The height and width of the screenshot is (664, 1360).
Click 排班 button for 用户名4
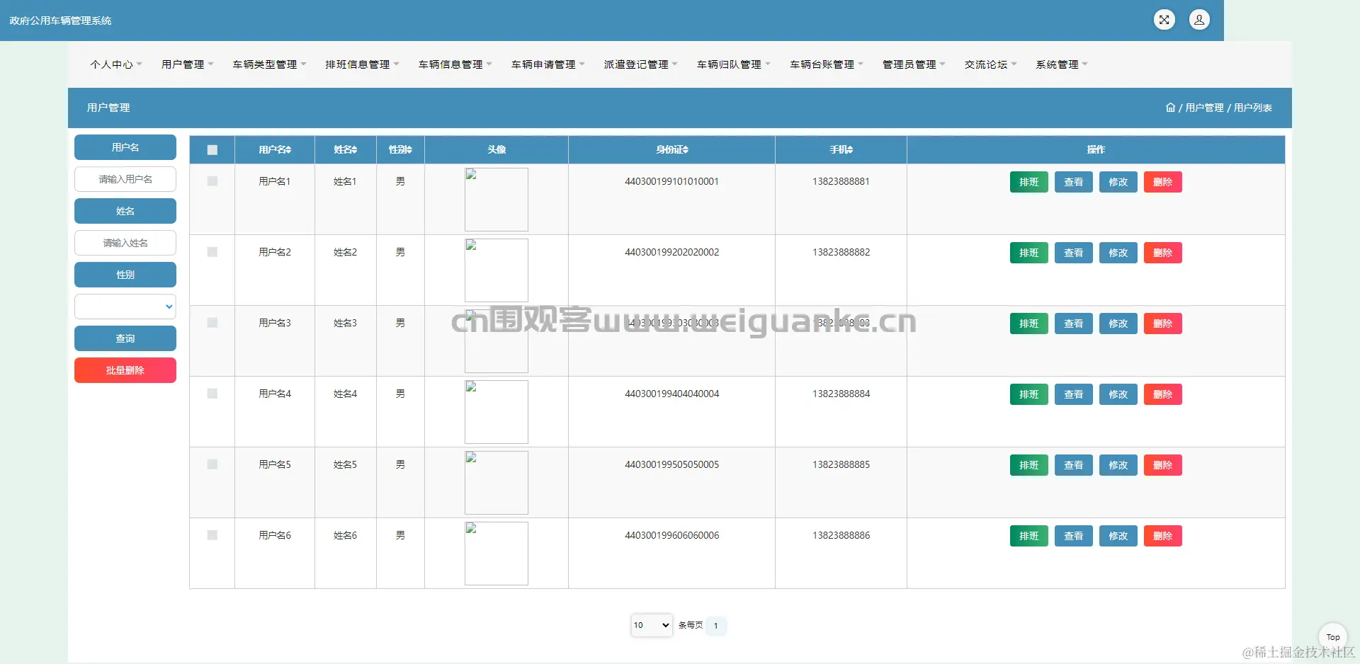tap(1028, 394)
